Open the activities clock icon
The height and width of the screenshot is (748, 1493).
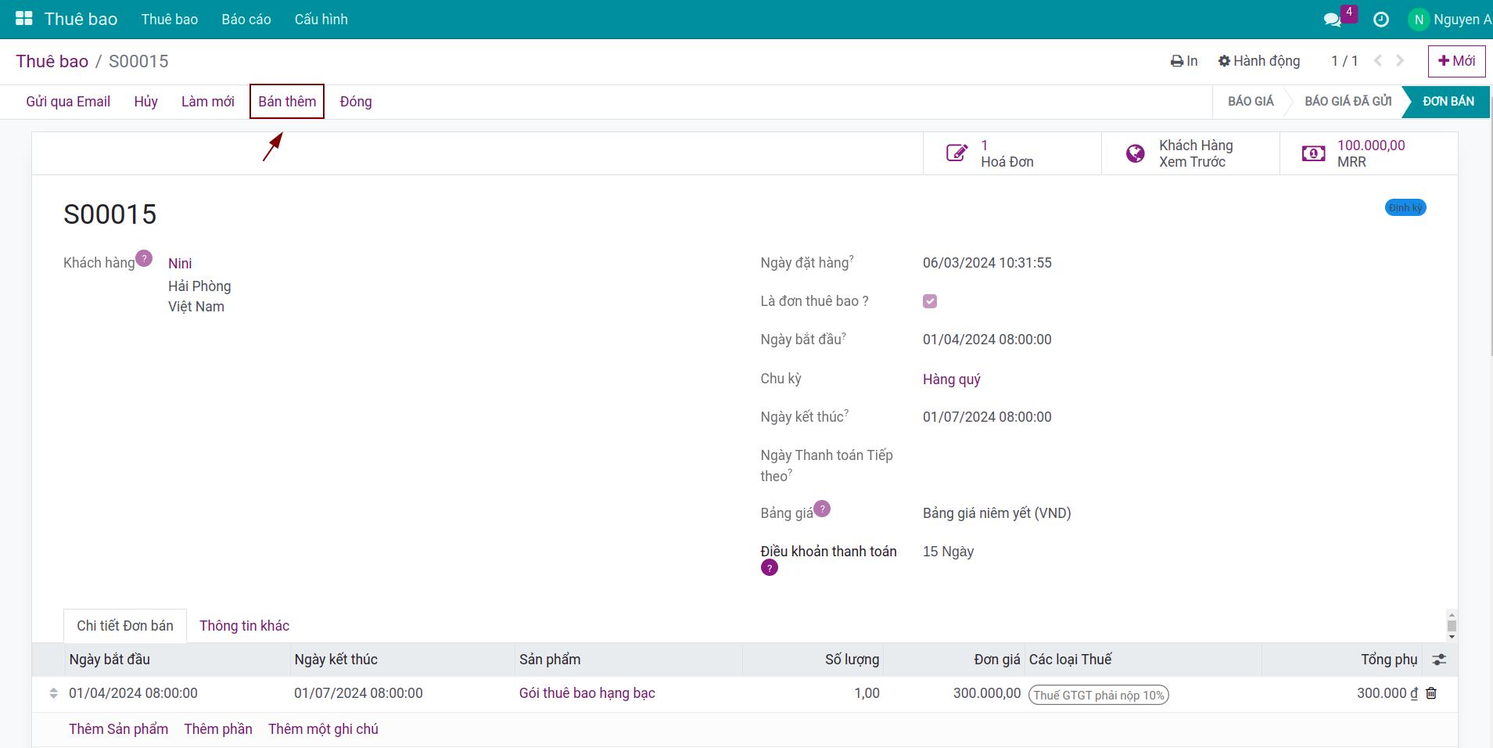click(1381, 20)
